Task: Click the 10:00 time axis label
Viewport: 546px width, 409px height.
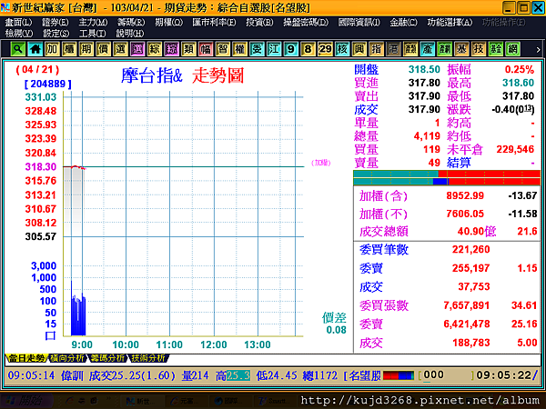Action: pyautogui.click(x=126, y=344)
